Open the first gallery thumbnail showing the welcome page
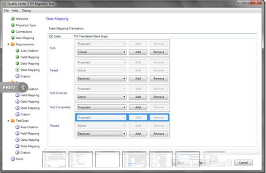The height and width of the screenshot is (173, 266). click(54, 159)
